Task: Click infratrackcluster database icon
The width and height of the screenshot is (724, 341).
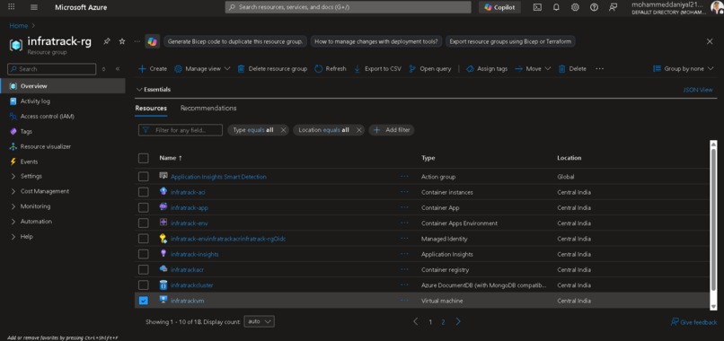Action: point(163,284)
